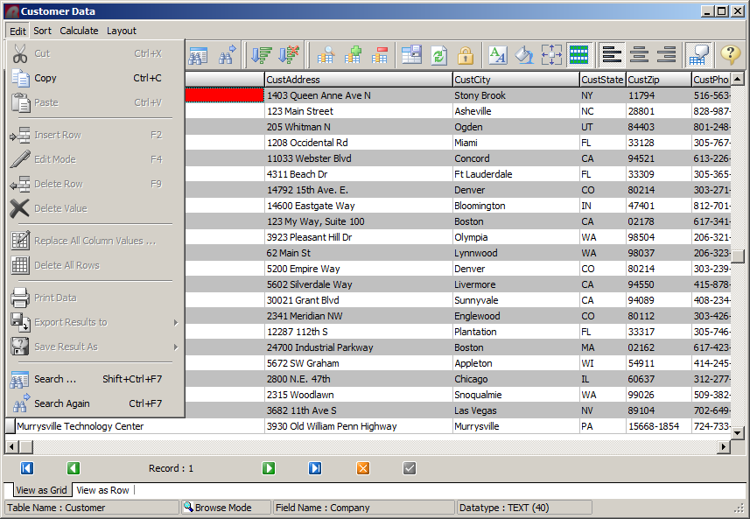Expand the Export Results to submenu
This screenshot has width=750, height=519.
pos(95,322)
